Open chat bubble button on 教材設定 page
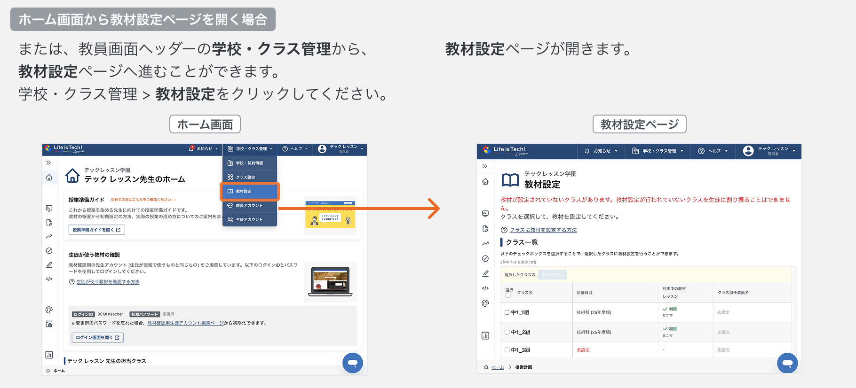This screenshot has height=388, width=856. coord(787,363)
